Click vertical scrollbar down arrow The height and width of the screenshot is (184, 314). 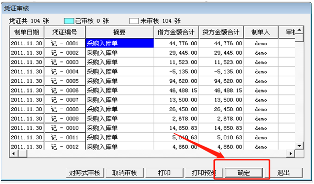pos(299,146)
